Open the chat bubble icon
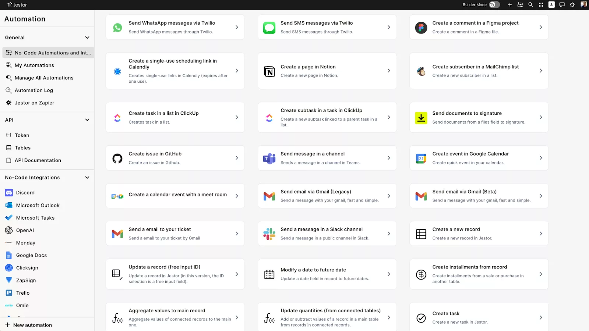 point(562,5)
